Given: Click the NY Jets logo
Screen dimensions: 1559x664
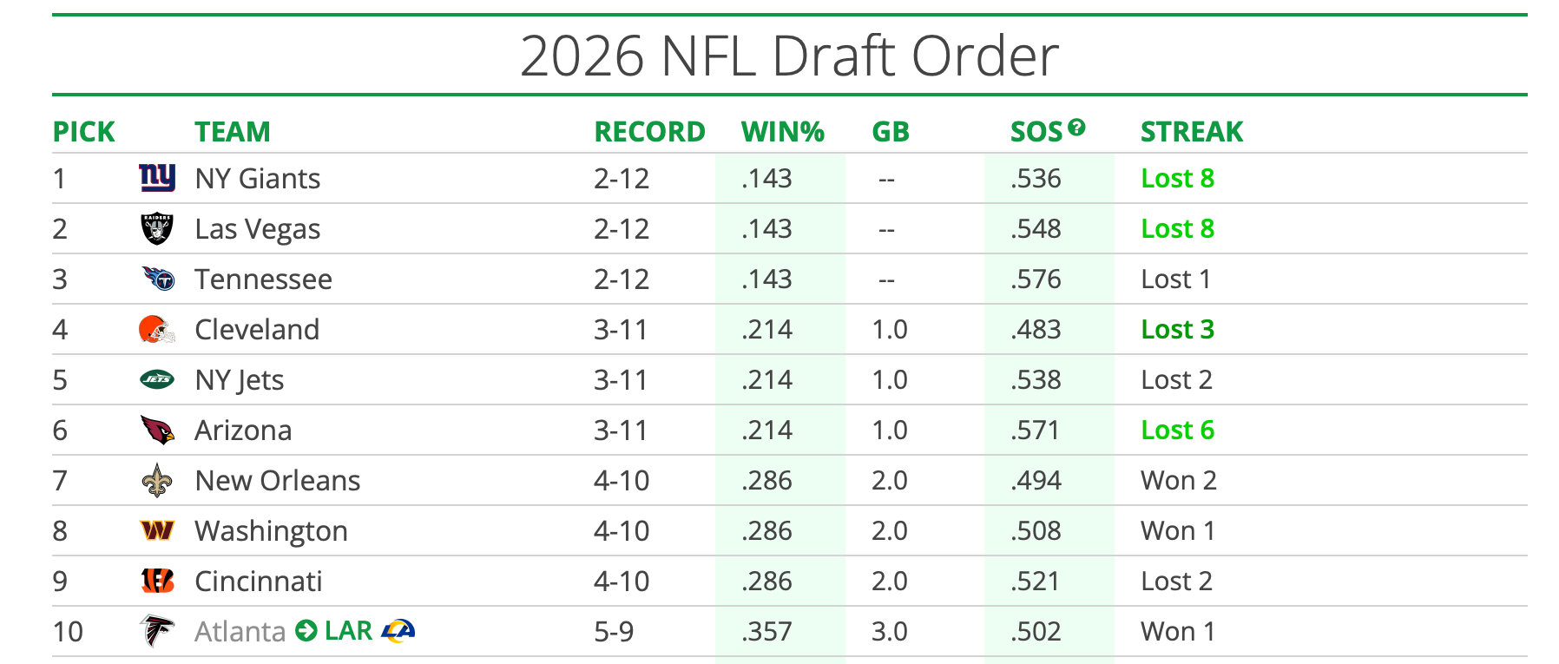Looking at the screenshot, I should [x=157, y=379].
